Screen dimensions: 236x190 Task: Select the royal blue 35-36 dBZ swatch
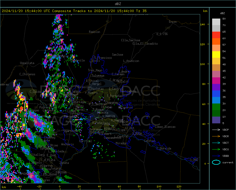coord(216,94)
